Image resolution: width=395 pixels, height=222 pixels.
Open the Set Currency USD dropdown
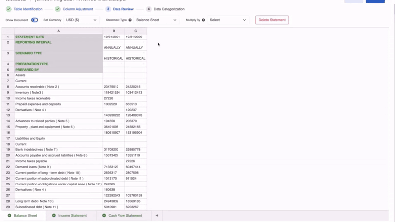click(81, 20)
